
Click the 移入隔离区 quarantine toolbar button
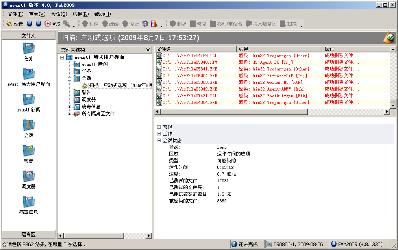(x=261, y=24)
